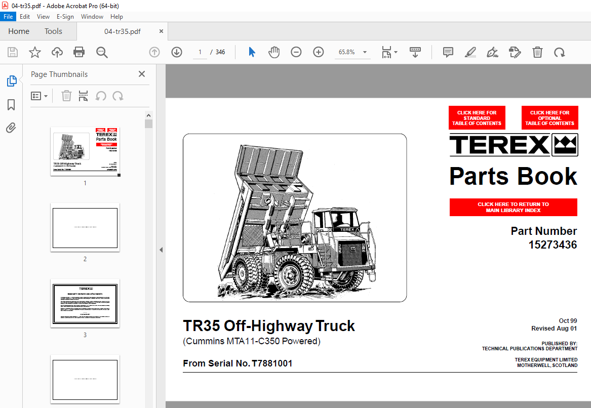Viewport: 591px width, 408px height.
Task: Click the Part Number 15273436 text
Action: pyautogui.click(x=544, y=238)
